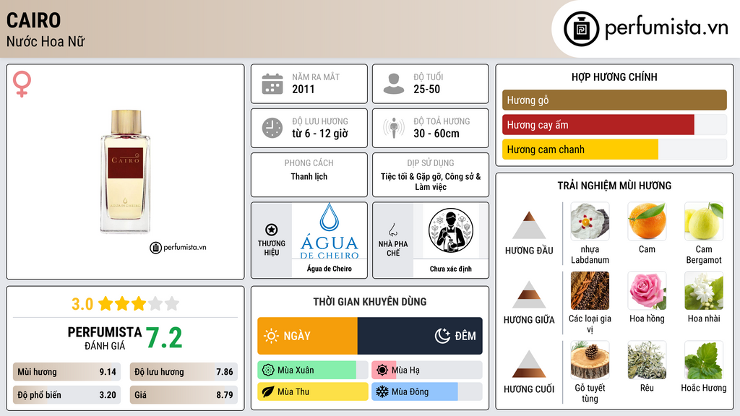Click the Mùa Đông season bar
Screen dimensions: 740x416
tap(427, 391)
